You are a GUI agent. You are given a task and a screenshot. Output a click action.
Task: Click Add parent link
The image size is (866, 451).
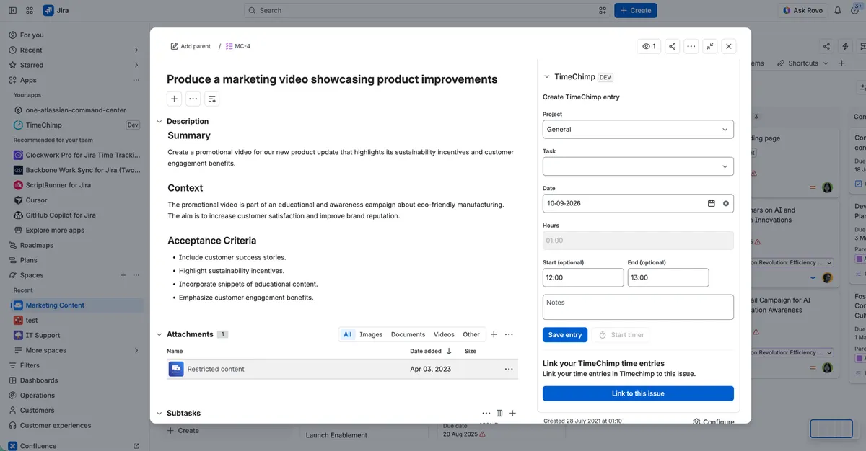click(x=191, y=46)
